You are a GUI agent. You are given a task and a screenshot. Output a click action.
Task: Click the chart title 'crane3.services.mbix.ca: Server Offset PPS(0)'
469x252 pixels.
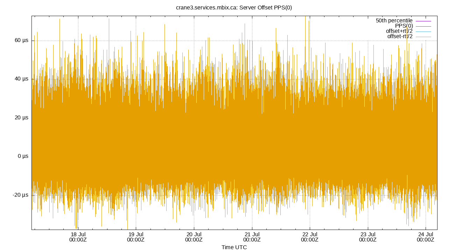point(234,8)
